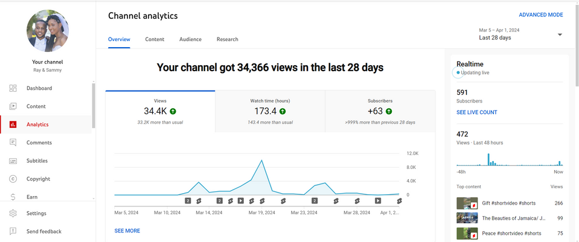The height and width of the screenshot is (242, 579).
Task: Select the Subscribers metric card
Action: click(380, 111)
